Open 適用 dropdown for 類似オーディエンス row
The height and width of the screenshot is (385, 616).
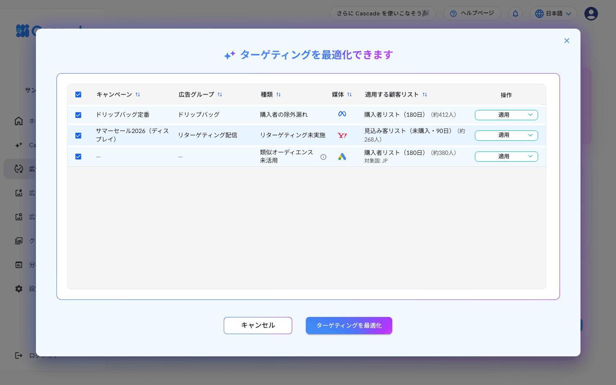coord(506,157)
